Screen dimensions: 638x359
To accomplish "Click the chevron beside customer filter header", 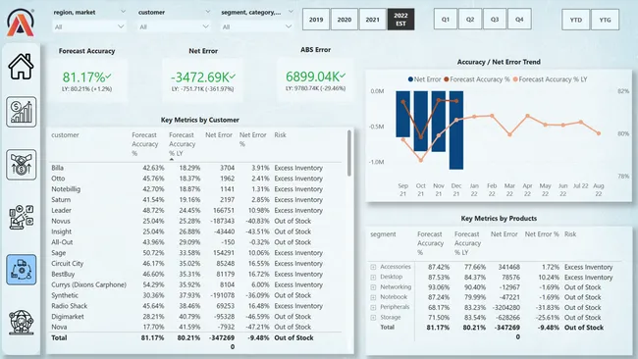I will [x=207, y=12].
